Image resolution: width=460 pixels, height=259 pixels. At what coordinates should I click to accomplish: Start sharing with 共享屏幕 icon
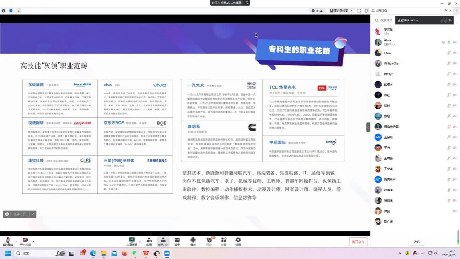[x=132, y=242]
